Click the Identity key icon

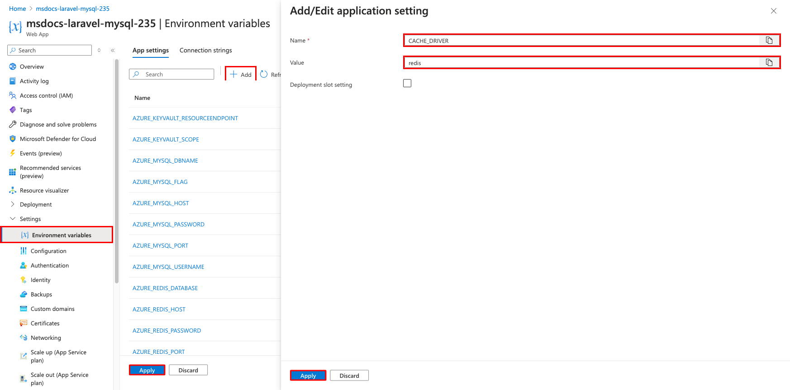(24, 280)
